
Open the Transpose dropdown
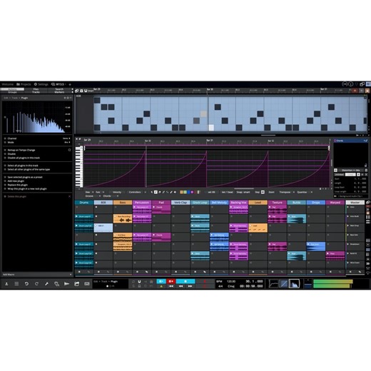(x=287, y=192)
